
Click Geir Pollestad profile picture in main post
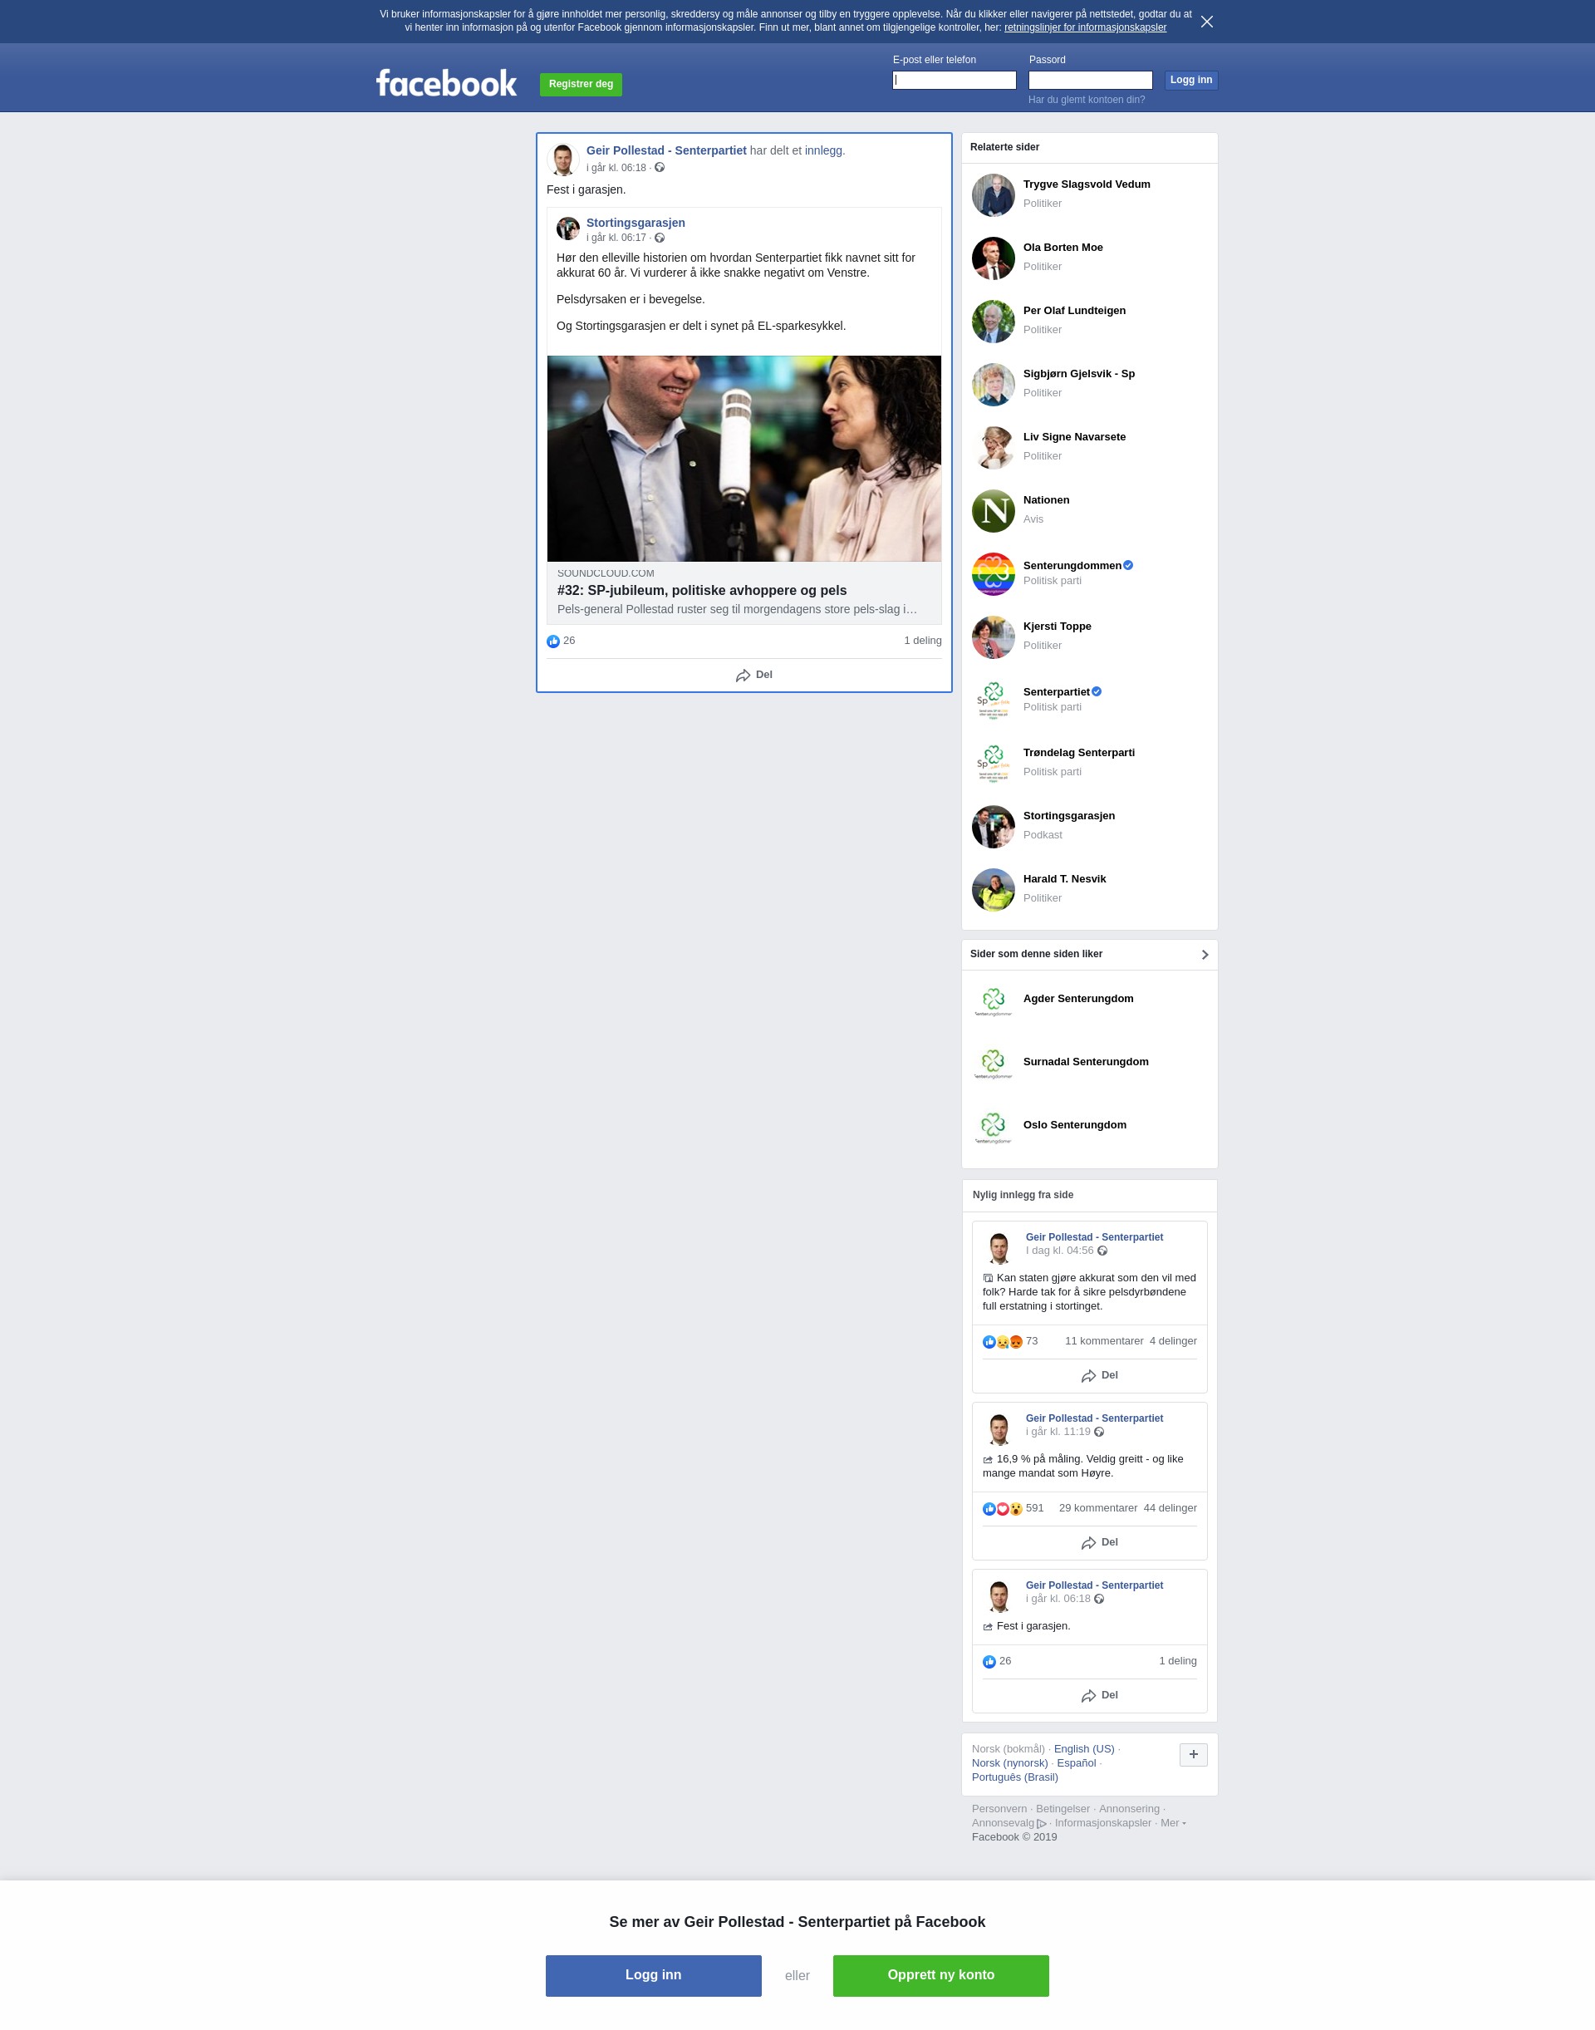[563, 160]
